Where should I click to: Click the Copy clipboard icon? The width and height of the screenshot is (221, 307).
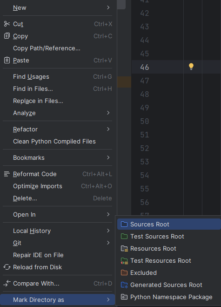pyautogui.click(x=7, y=36)
